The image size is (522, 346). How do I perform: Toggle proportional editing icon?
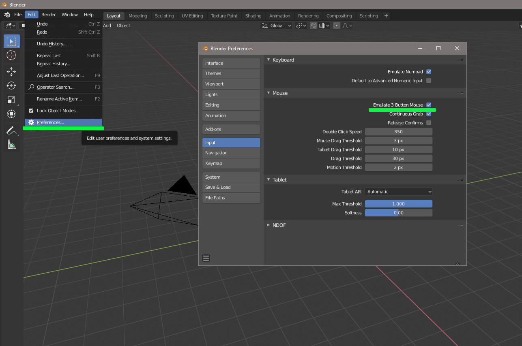point(336,26)
